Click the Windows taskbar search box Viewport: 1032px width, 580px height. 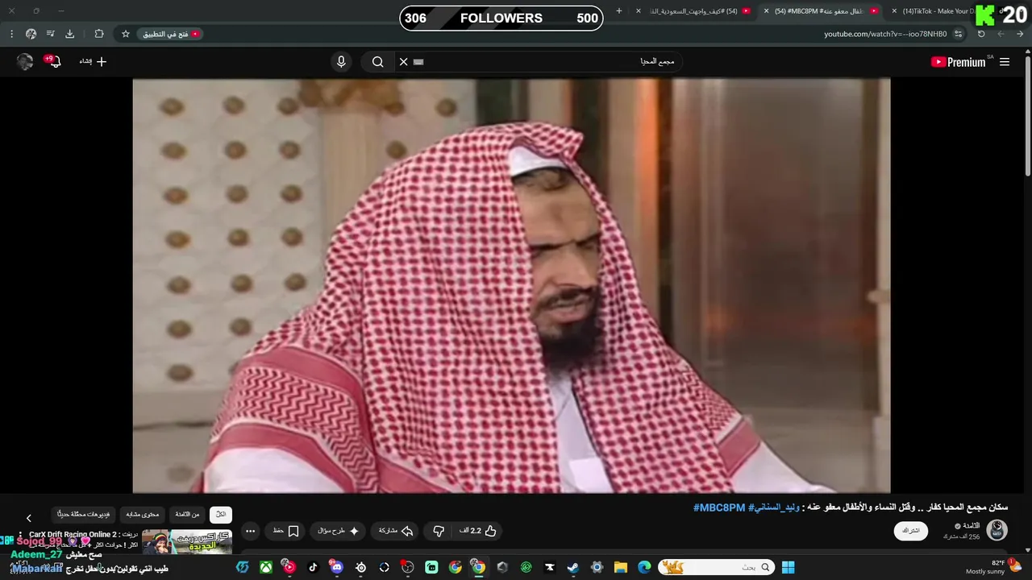(x=717, y=567)
